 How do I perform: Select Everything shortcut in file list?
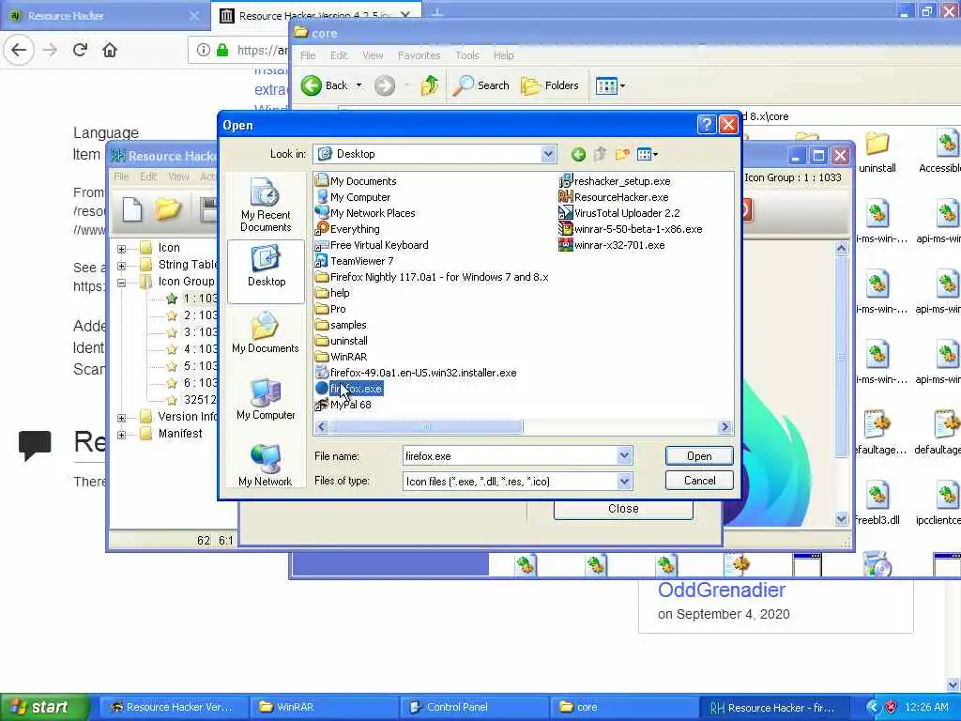coord(347,229)
